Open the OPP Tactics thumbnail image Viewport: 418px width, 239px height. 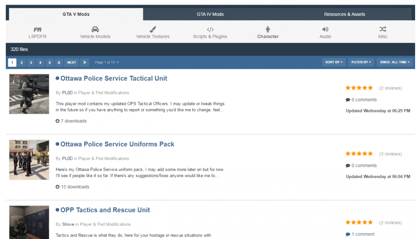click(29, 222)
